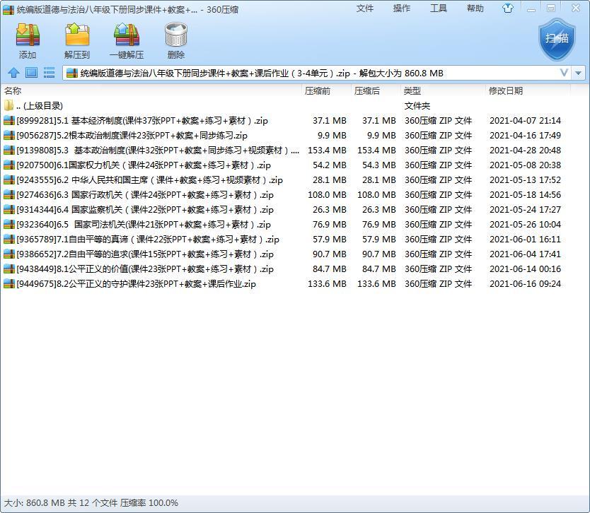Click the 54.3 MB 压缩后 size cell
590x513 pixels.
click(x=379, y=165)
